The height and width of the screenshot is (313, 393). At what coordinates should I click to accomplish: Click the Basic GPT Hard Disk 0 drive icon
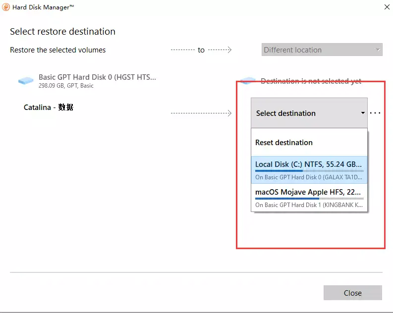tap(26, 81)
